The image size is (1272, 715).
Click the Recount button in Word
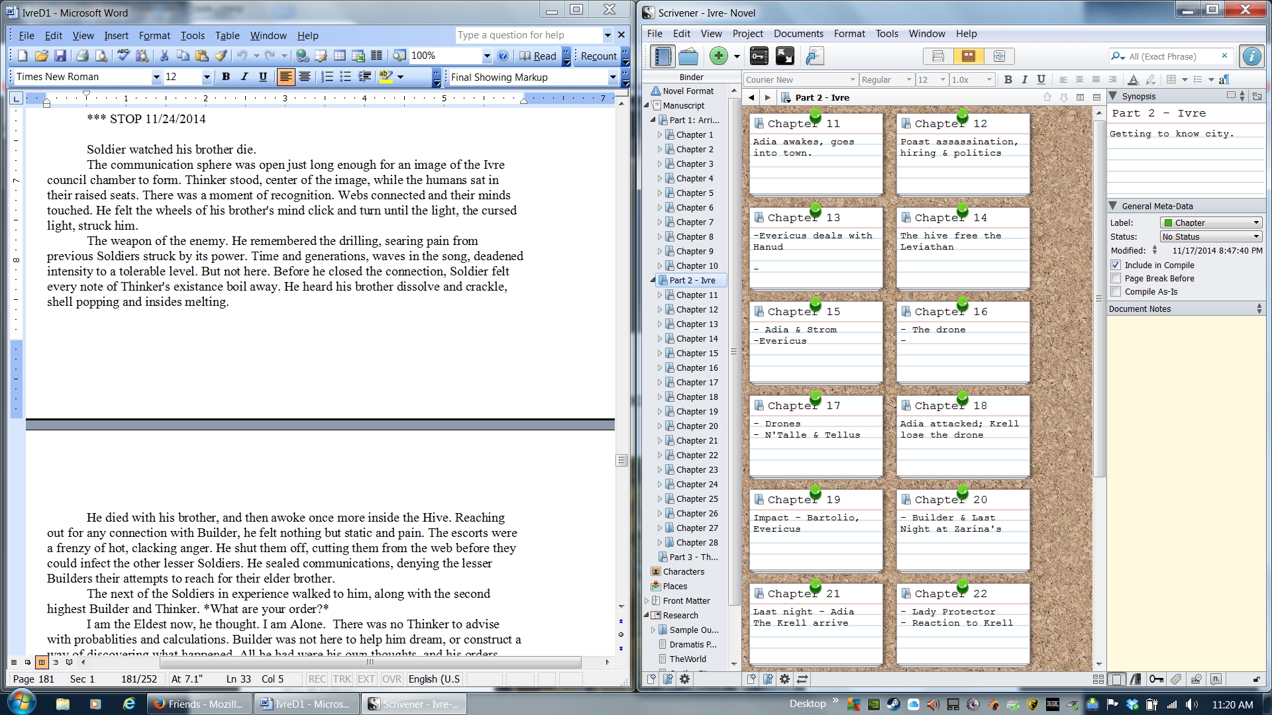point(598,56)
